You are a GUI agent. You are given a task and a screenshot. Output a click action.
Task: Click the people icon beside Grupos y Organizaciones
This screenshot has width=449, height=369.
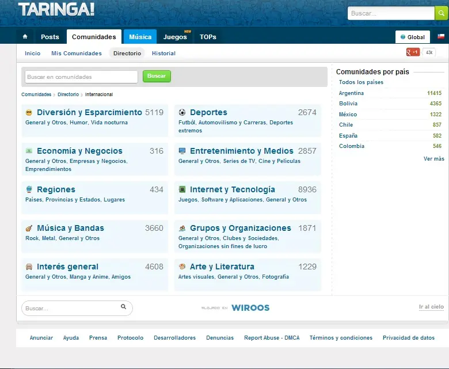click(182, 228)
